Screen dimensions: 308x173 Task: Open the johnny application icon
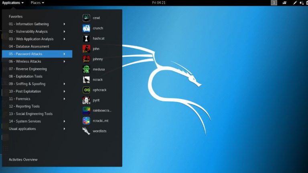[x=86, y=59]
